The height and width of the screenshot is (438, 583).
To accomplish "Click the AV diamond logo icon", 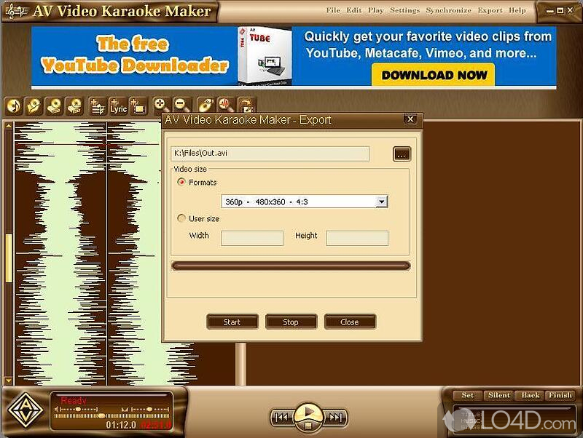I will 26,410.
